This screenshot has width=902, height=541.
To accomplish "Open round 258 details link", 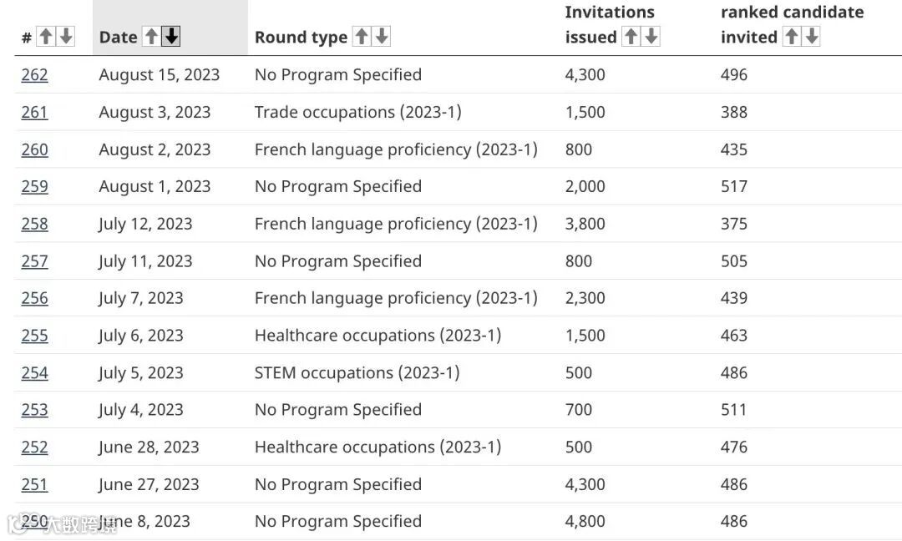I will [x=34, y=224].
